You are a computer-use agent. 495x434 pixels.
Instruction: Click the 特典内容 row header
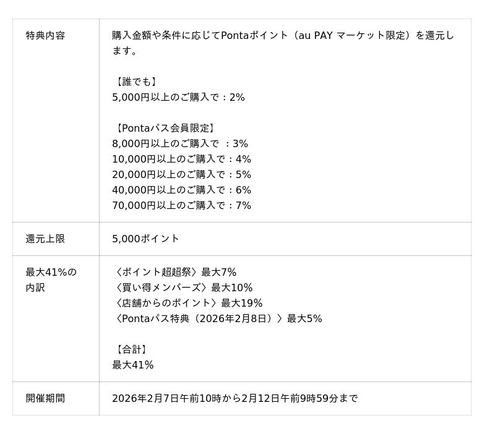pos(45,35)
